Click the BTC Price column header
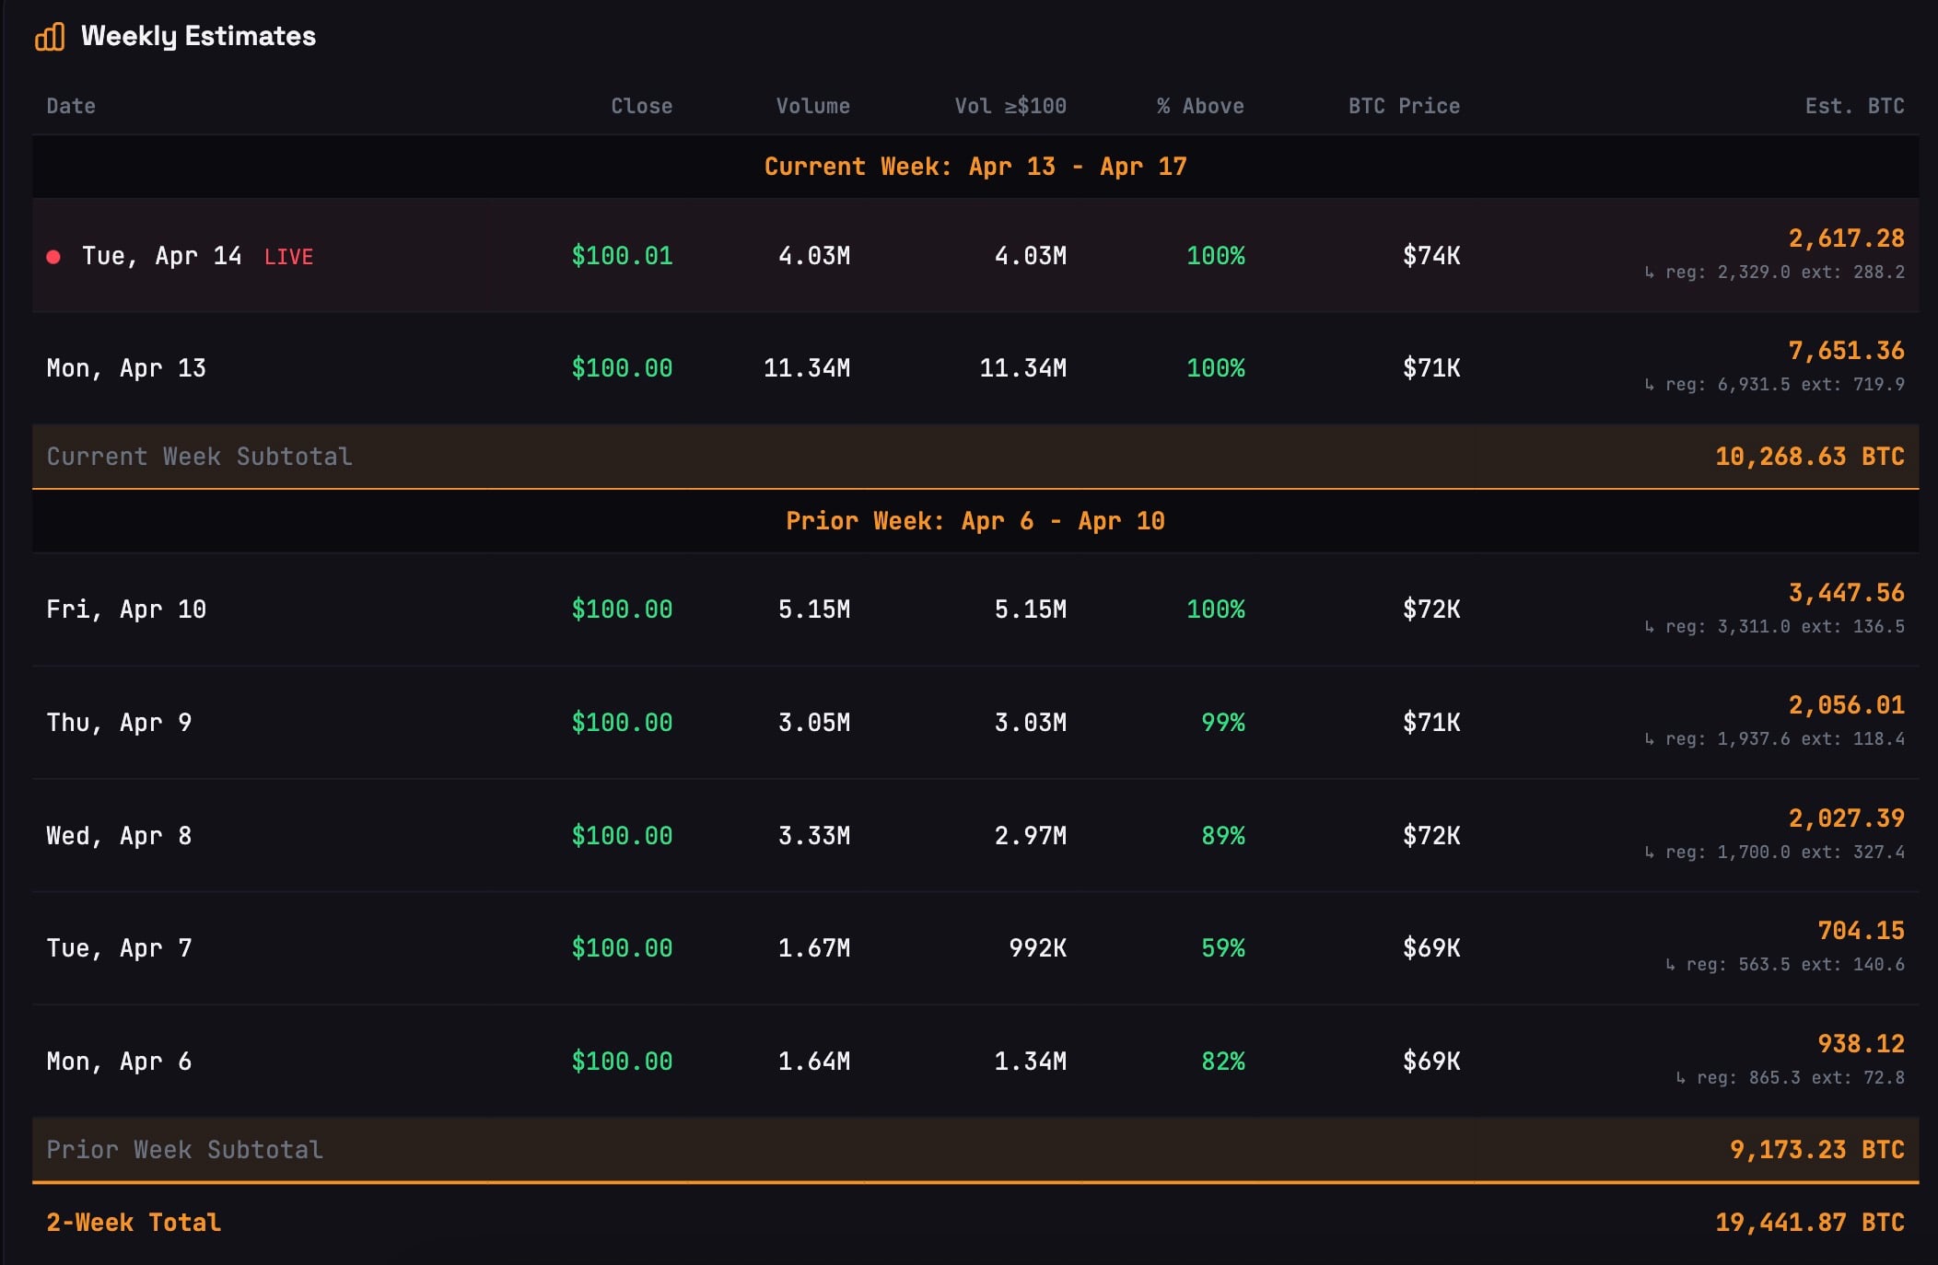Image resolution: width=1938 pixels, height=1265 pixels. [x=1403, y=106]
